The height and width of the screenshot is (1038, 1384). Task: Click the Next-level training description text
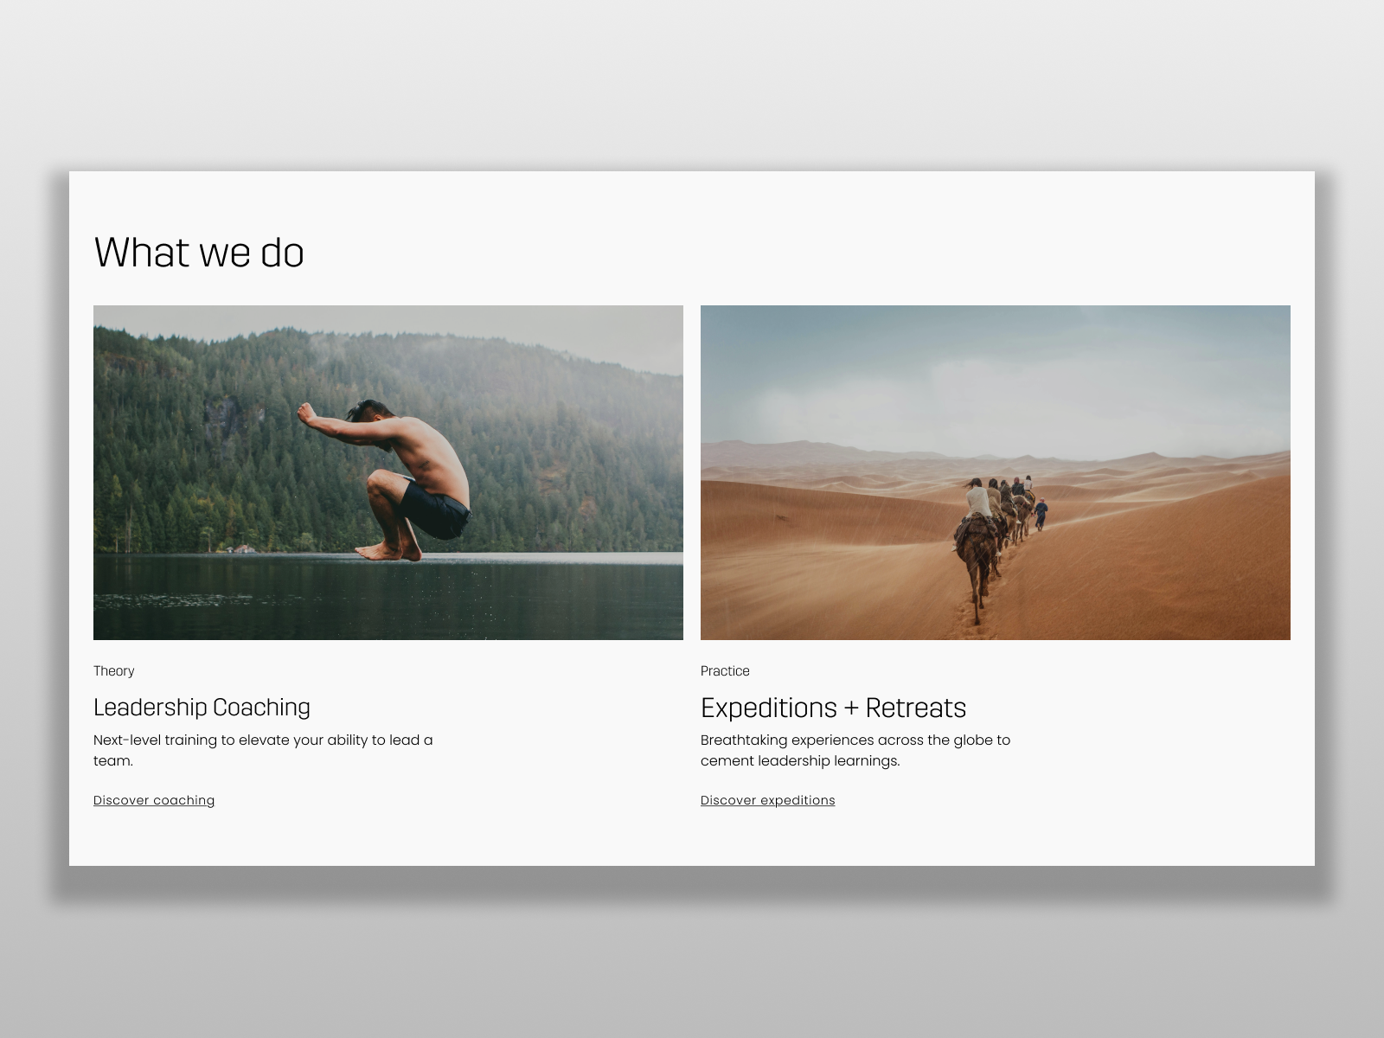click(263, 751)
